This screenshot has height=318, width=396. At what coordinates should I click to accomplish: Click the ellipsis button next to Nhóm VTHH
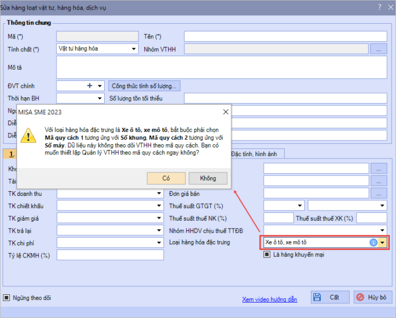click(378, 49)
